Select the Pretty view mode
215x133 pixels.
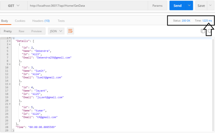coord(8,31)
